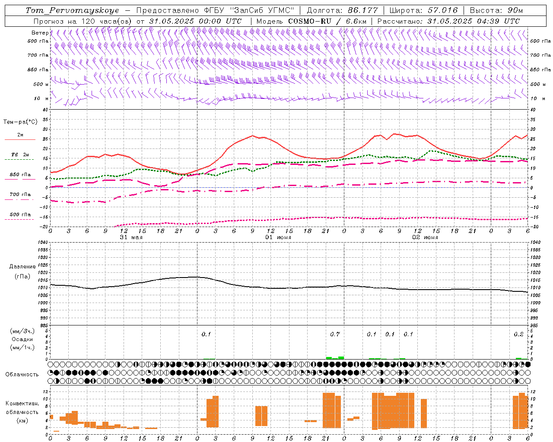Image resolution: width=553 pixels, height=442 pixels.
Task: Click the 'Осадки' precipitation label
Action: coord(22,339)
